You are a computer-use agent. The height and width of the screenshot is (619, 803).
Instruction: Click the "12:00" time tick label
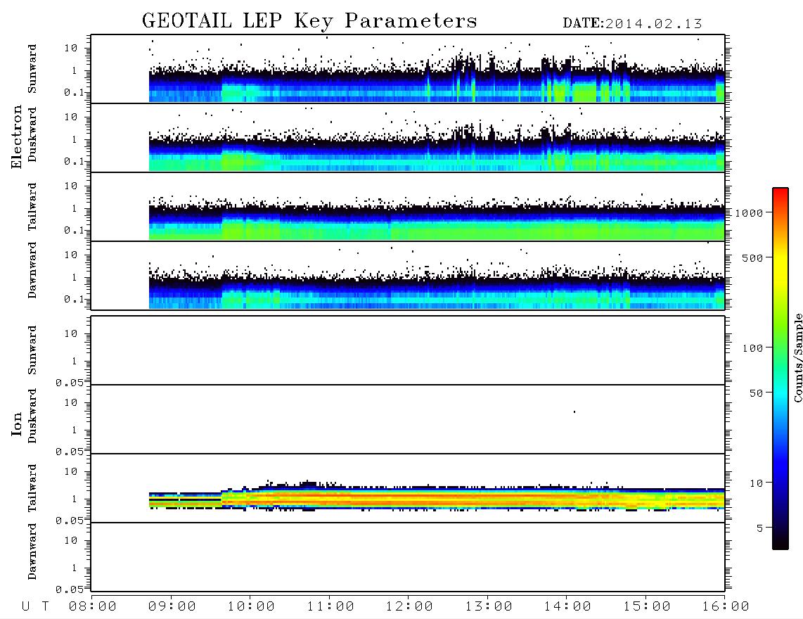409,607
